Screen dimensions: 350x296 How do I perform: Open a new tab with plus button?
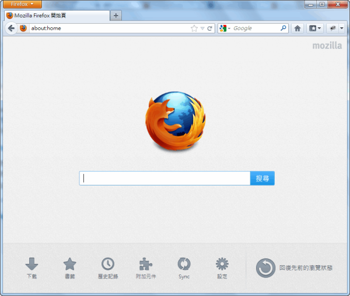pos(116,15)
